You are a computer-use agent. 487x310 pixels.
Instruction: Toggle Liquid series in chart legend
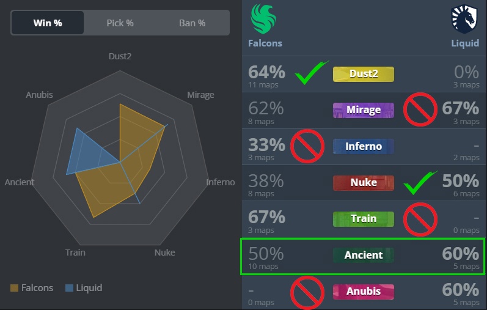(84, 287)
